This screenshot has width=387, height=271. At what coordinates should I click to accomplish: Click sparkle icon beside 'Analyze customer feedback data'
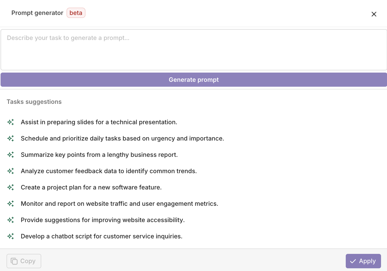coord(11,171)
